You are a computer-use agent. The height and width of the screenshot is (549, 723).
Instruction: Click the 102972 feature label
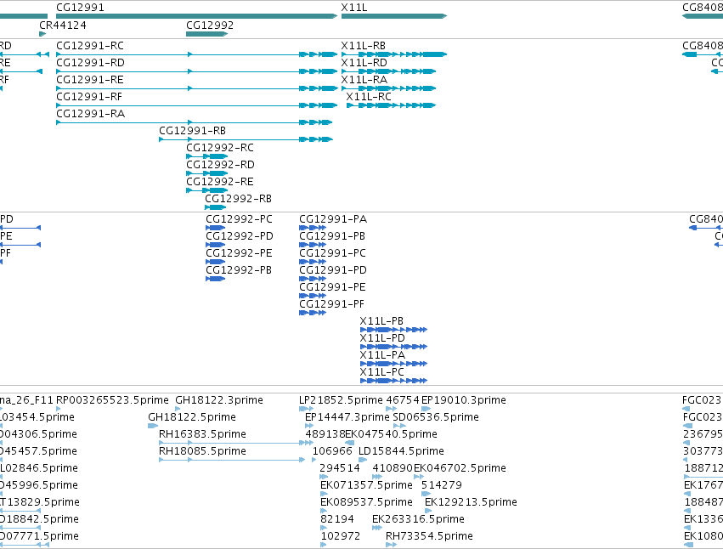click(341, 537)
